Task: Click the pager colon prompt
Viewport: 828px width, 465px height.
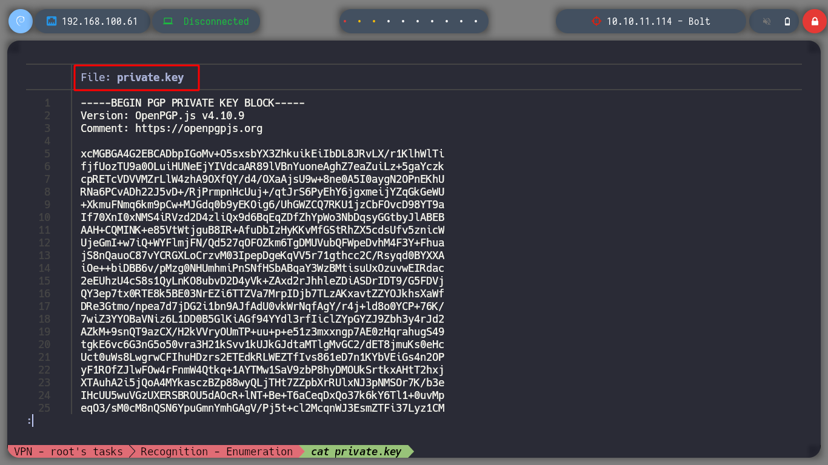Action: click(x=29, y=421)
